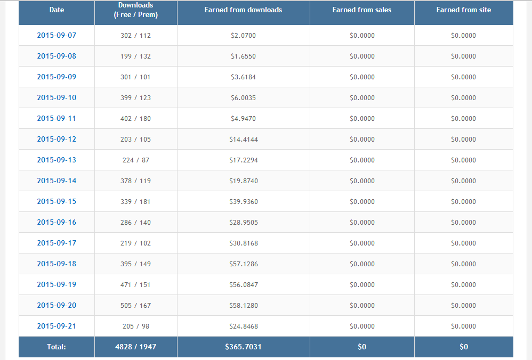The image size is (532, 360).
Task: Open the 2015-09-11 date link
Action: pyautogui.click(x=57, y=118)
